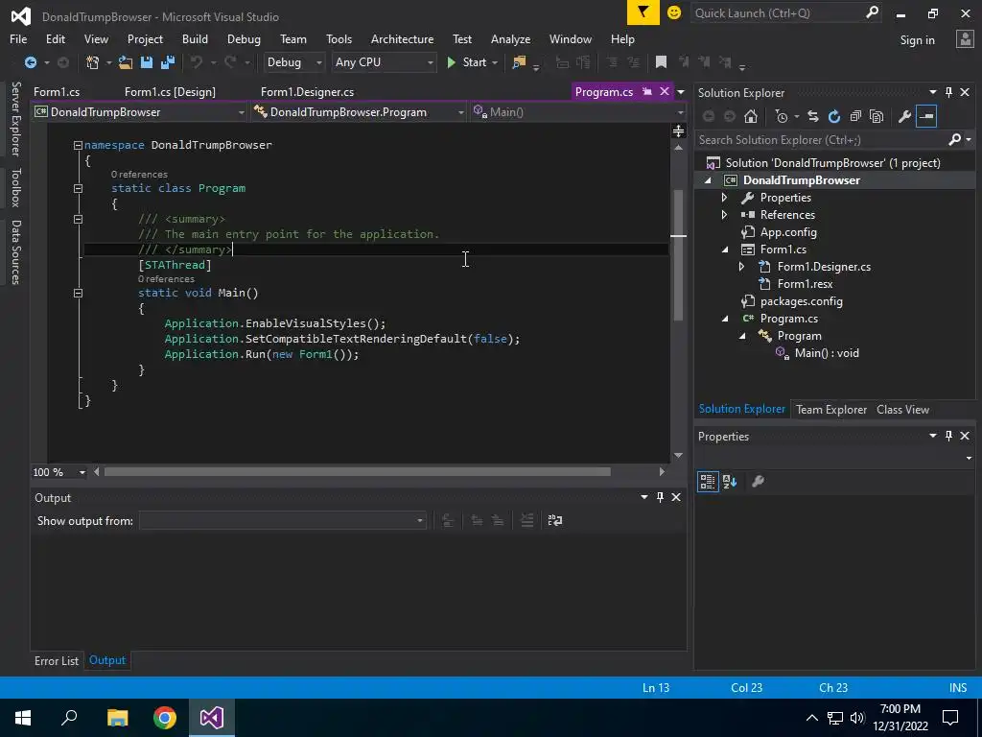The height and width of the screenshot is (737, 982).
Task: Open the Show output from dropdown
Action: click(283, 521)
